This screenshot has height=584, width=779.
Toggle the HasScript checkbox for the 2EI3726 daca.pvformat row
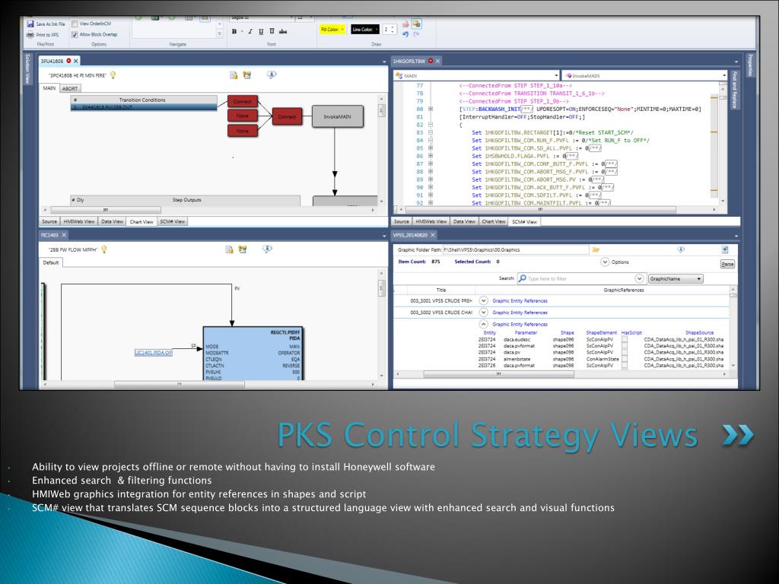pos(625,366)
